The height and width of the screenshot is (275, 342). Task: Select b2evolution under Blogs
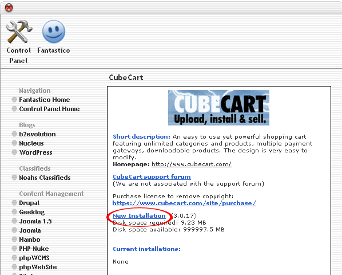(37, 134)
